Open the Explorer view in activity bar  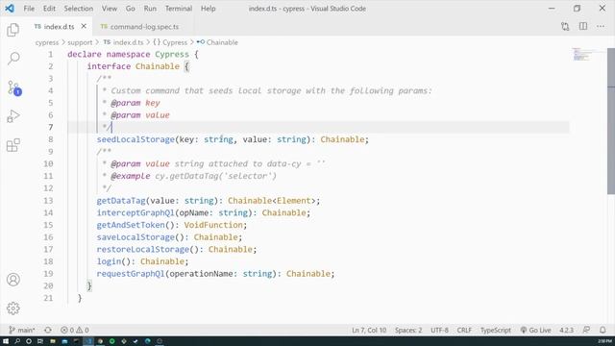pyautogui.click(x=12, y=30)
